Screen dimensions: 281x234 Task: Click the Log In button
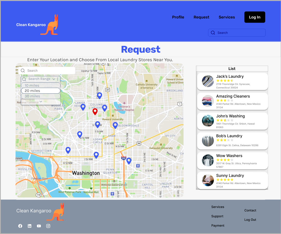pos(255,17)
